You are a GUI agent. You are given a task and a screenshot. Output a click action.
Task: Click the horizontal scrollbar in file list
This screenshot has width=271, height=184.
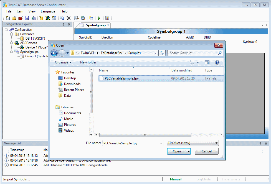point(145,135)
